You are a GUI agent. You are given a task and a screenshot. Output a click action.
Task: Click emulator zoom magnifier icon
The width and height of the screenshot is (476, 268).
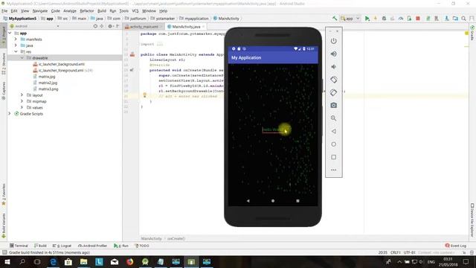pos(334,118)
